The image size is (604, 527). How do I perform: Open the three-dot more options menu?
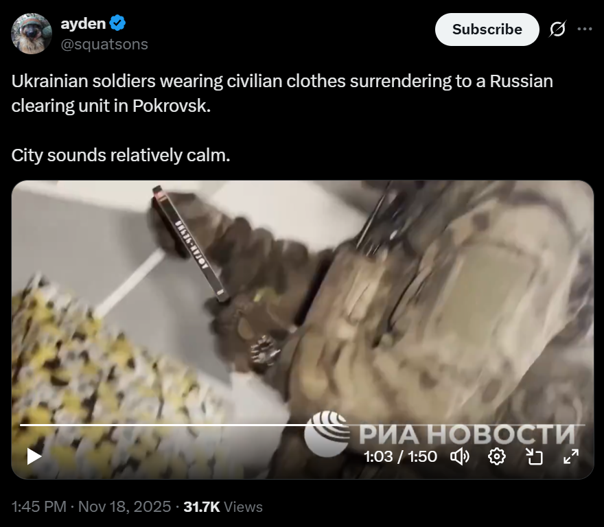click(585, 29)
